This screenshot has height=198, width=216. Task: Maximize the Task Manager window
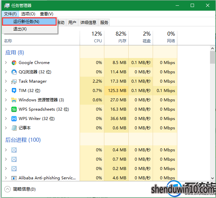point(192,5)
